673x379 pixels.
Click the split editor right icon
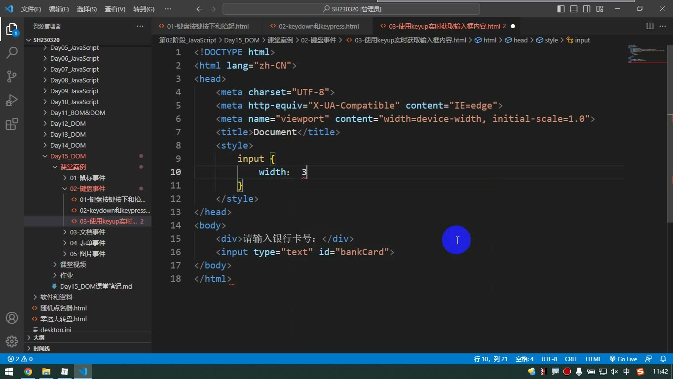click(650, 26)
